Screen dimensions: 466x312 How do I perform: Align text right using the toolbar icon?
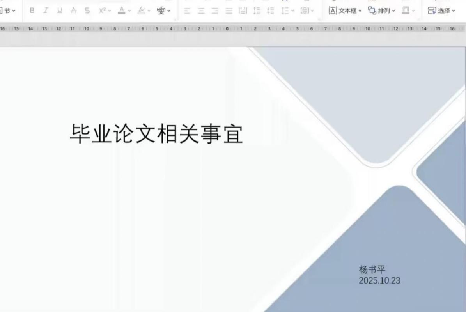215,11
